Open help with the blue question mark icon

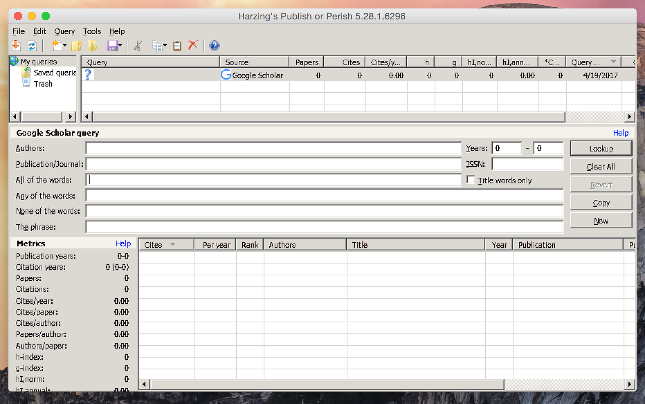tap(214, 46)
